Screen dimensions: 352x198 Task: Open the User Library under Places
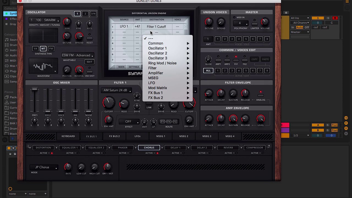click(x=11, y=102)
